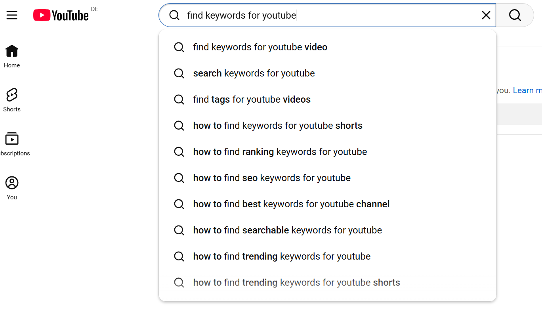Image resolution: width=542 pixels, height=323 pixels.
Task: Choose suggestion 'find tags for youtube videos'
Action: coord(328,99)
